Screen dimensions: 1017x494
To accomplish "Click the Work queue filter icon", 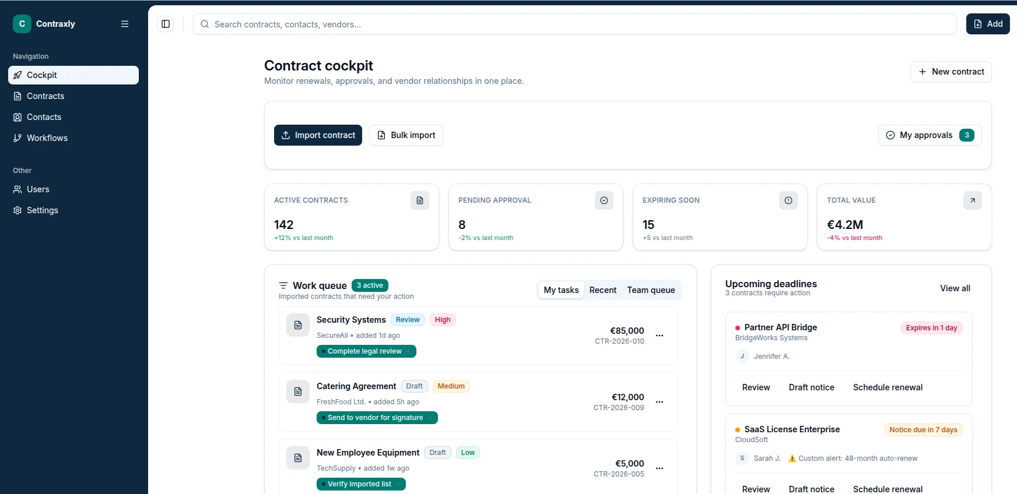I will 283,285.
